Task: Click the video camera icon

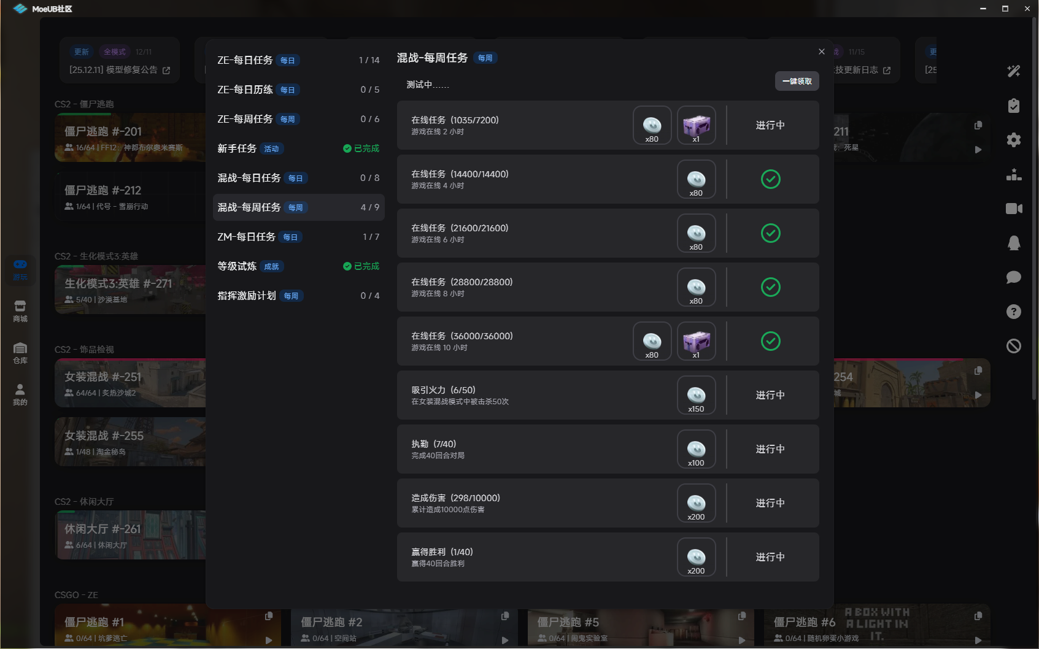Action: coord(1014,209)
